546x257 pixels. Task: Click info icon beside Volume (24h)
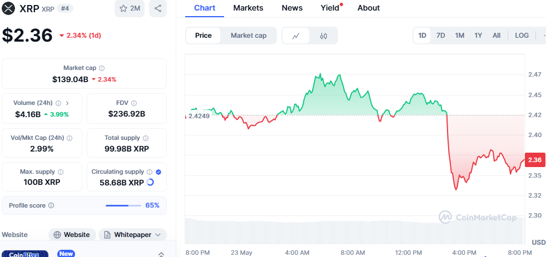58,103
